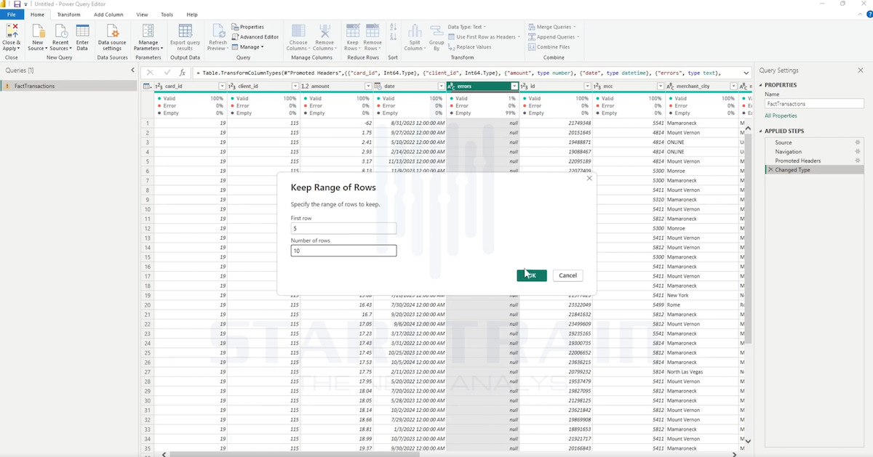The height and width of the screenshot is (457, 873).
Task: Click the First row input field
Action: click(x=343, y=228)
